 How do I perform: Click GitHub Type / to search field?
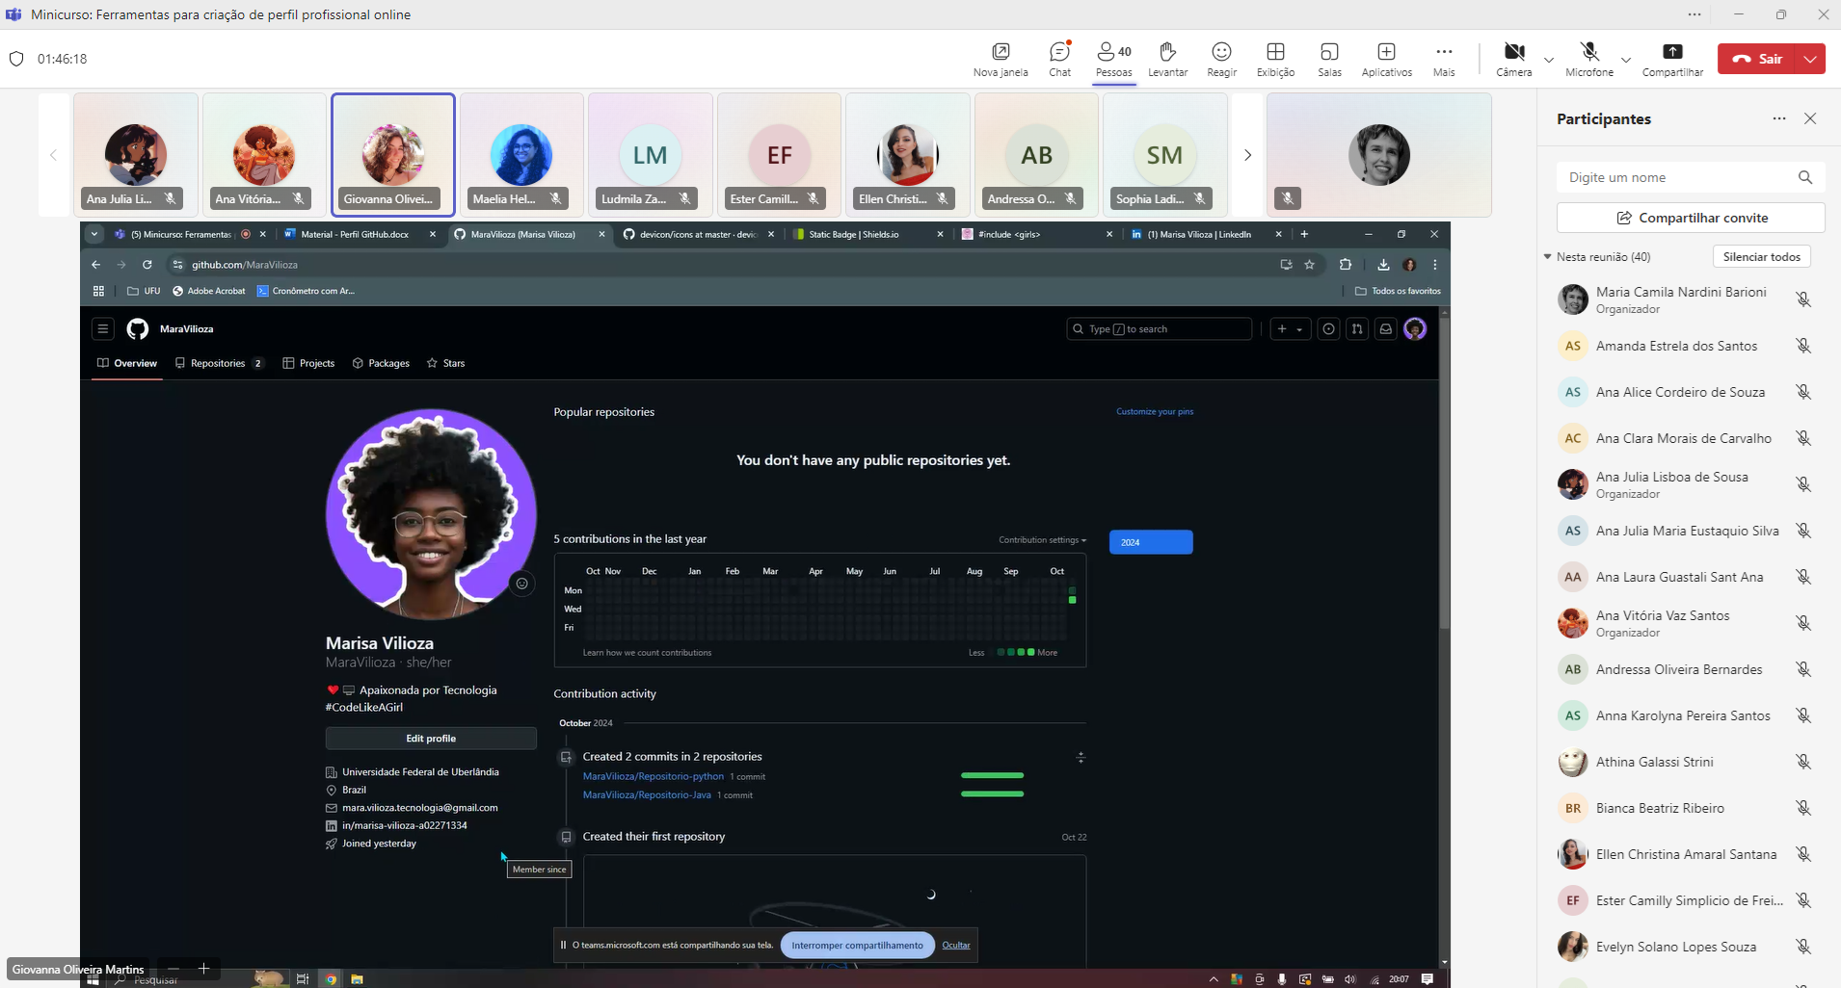click(x=1159, y=329)
